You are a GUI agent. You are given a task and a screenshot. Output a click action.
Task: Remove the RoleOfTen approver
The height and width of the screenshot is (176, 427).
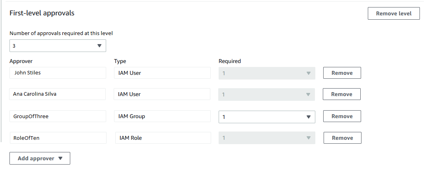tap(342, 138)
